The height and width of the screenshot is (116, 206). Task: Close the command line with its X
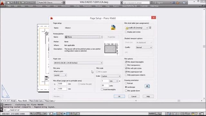pyautogui.click(x=1, y=106)
